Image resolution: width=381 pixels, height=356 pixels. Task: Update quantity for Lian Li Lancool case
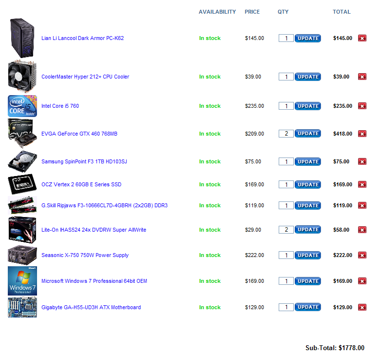[x=308, y=38]
